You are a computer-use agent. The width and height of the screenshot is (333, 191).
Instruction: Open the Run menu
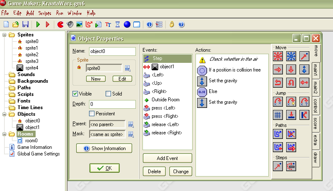(60, 13)
